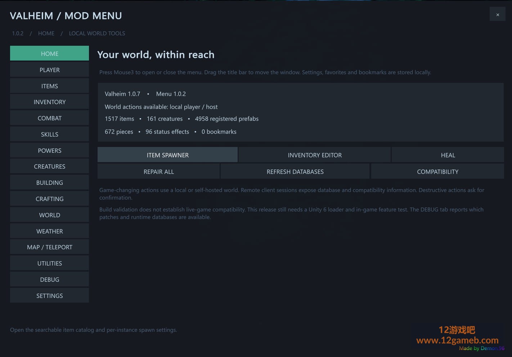The height and width of the screenshot is (357, 512).
Task: Click the "Your world, within reach" heading
Action: pyautogui.click(x=156, y=55)
